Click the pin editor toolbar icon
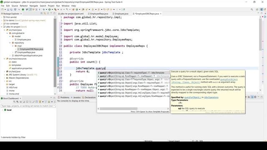The width and height of the screenshot is (267, 150). [123, 10]
